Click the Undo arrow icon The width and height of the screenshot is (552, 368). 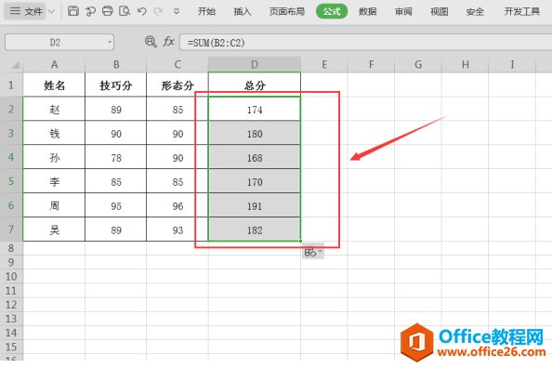point(141,11)
